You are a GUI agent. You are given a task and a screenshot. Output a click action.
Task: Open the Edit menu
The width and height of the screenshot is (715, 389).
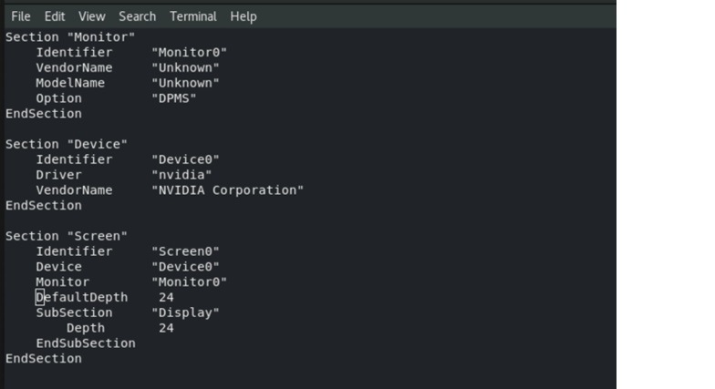(x=55, y=16)
